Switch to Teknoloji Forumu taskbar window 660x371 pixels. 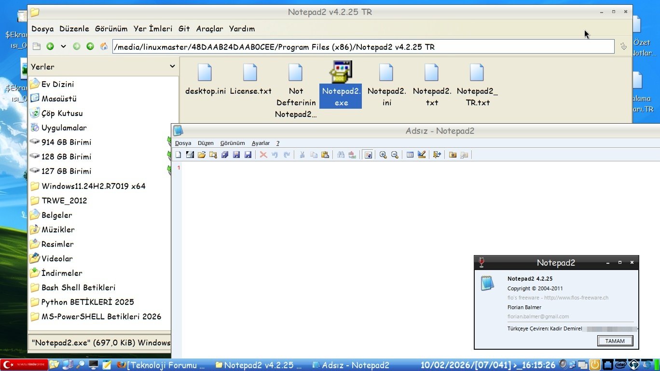tap(162, 365)
